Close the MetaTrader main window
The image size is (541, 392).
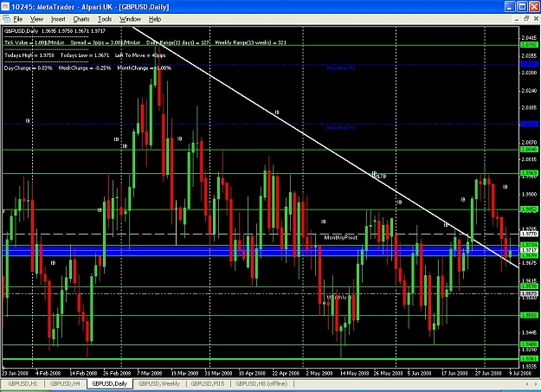coord(535,7)
